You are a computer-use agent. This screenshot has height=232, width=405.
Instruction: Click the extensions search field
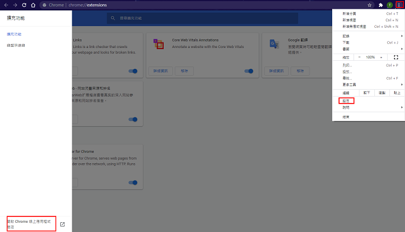point(203,18)
